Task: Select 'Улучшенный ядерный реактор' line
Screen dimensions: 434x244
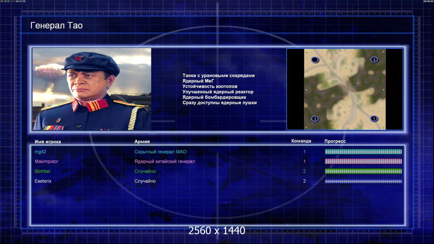Action: 218,92
